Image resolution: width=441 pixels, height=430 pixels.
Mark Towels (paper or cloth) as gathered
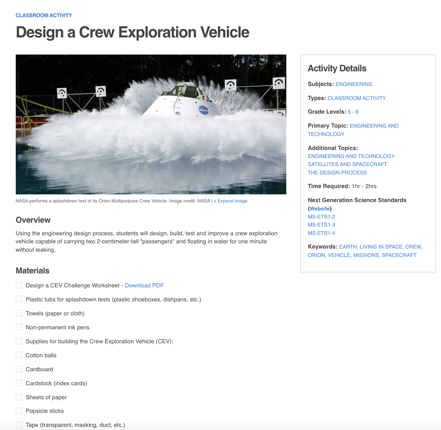click(19, 313)
